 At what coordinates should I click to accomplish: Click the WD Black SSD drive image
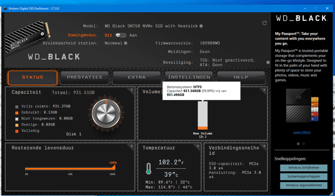pyautogui.click(x=28, y=36)
